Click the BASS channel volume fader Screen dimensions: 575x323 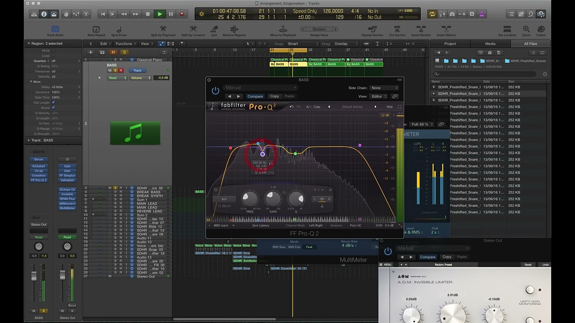click(x=34, y=276)
